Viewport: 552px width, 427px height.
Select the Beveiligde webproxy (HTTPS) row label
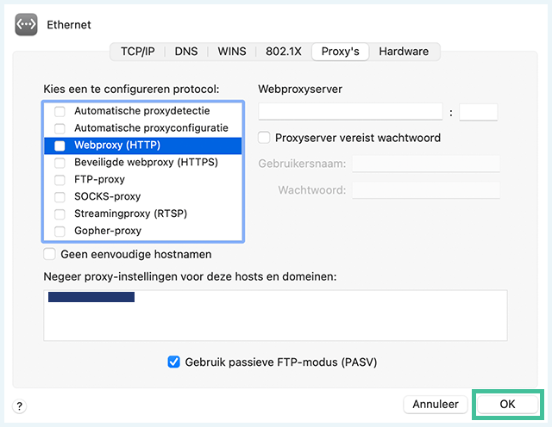click(x=146, y=163)
